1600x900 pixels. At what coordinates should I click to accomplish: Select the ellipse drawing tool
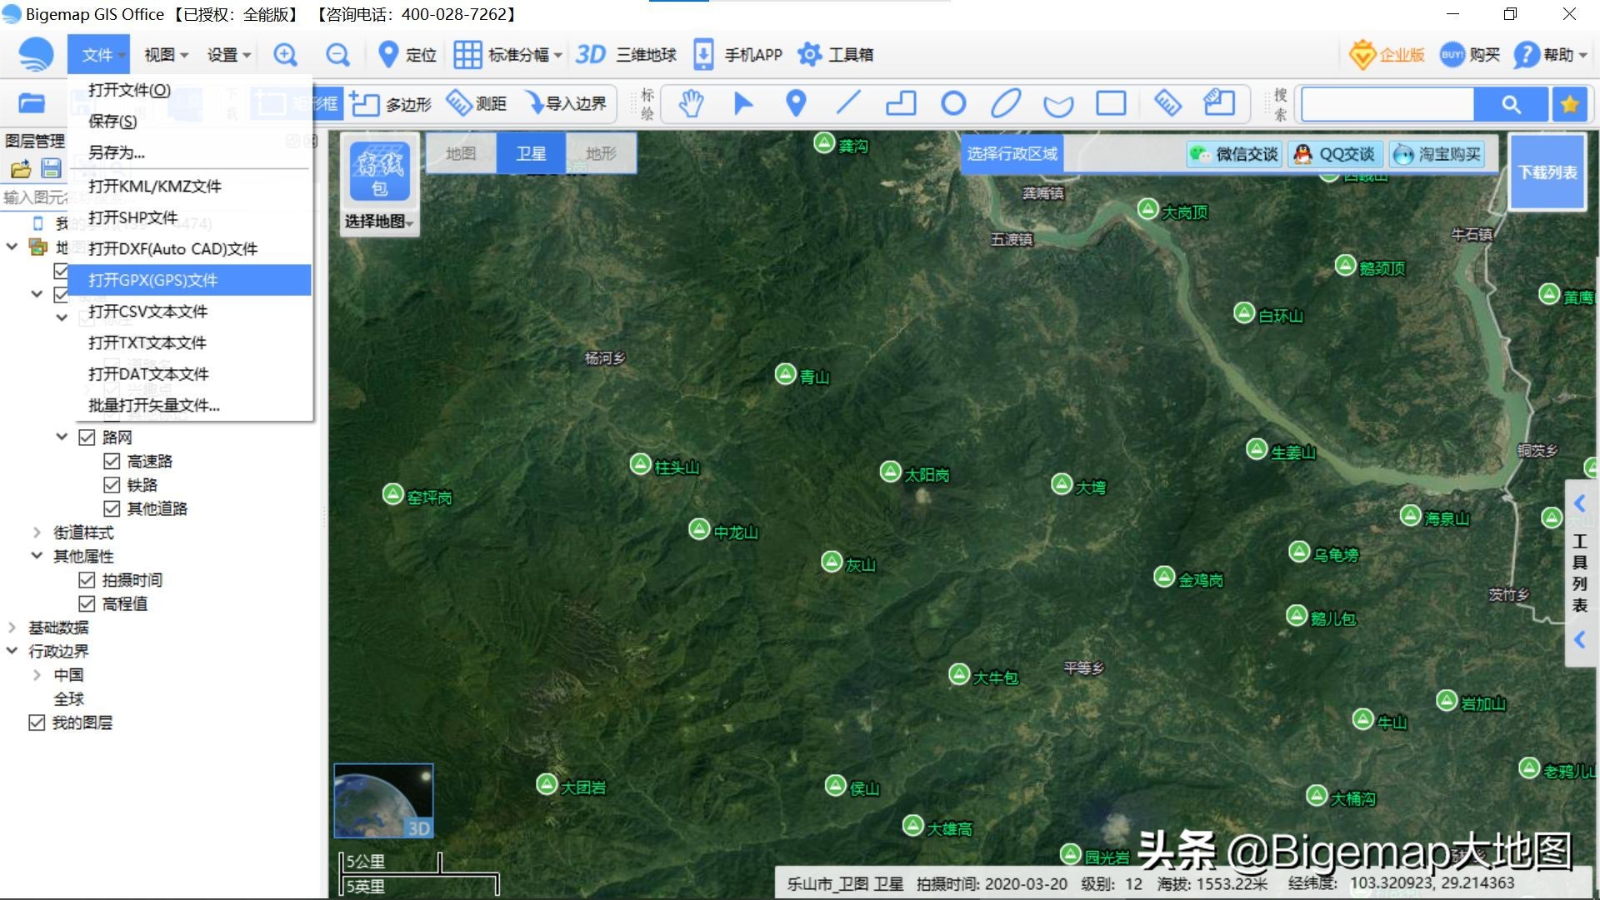(x=1006, y=103)
